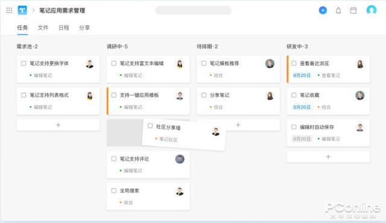Click 编辑笔记 tag on 笔记支持更换字体 card
The width and height of the screenshot is (386, 223).
click(41, 75)
